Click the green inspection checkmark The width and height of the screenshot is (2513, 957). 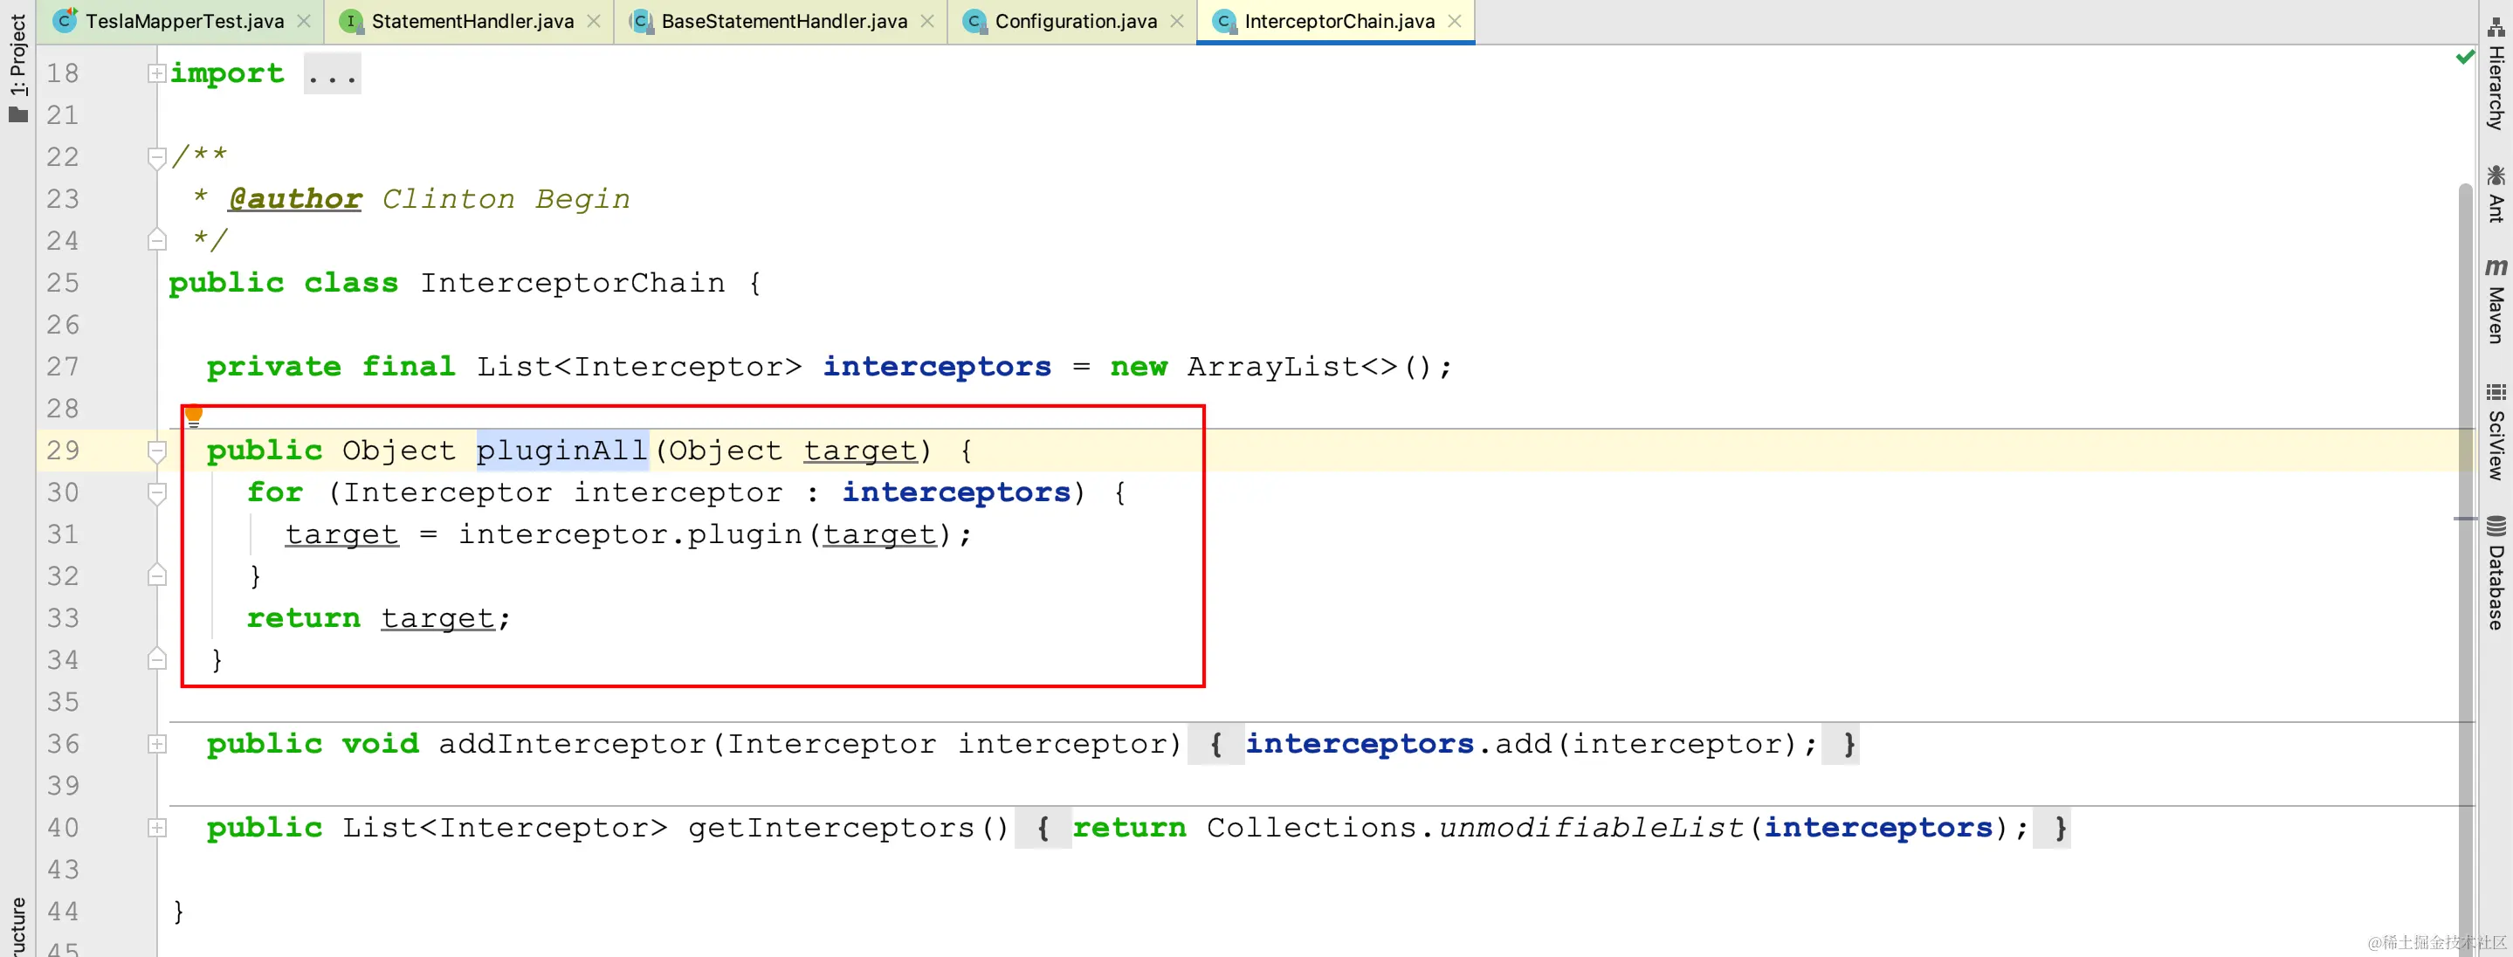[x=2464, y=58]
